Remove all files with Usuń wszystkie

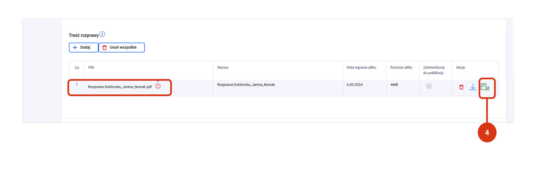[122, 48]
